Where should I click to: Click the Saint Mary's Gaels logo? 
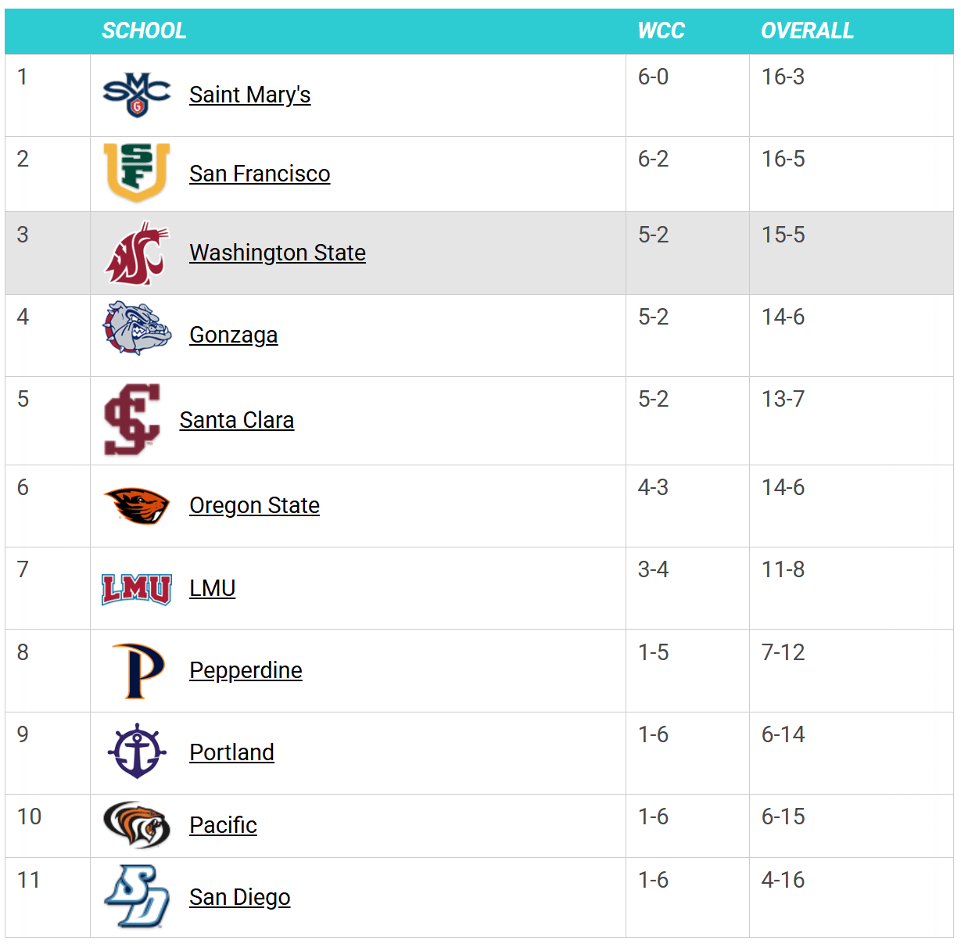coord(137,95)
